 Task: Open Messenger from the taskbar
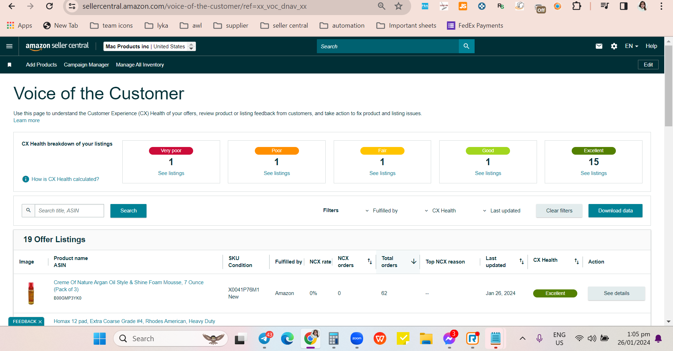449,338
